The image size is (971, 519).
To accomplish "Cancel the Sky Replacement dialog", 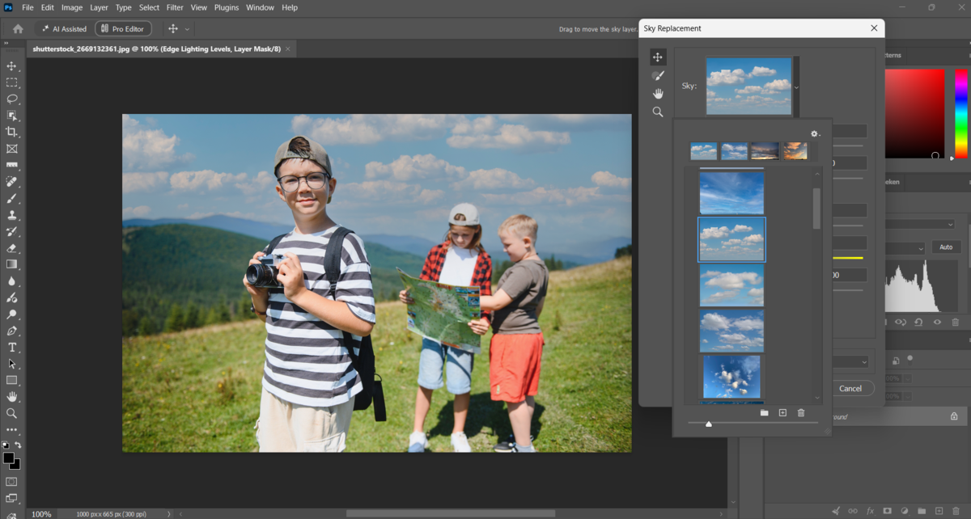I will [850, 388].
